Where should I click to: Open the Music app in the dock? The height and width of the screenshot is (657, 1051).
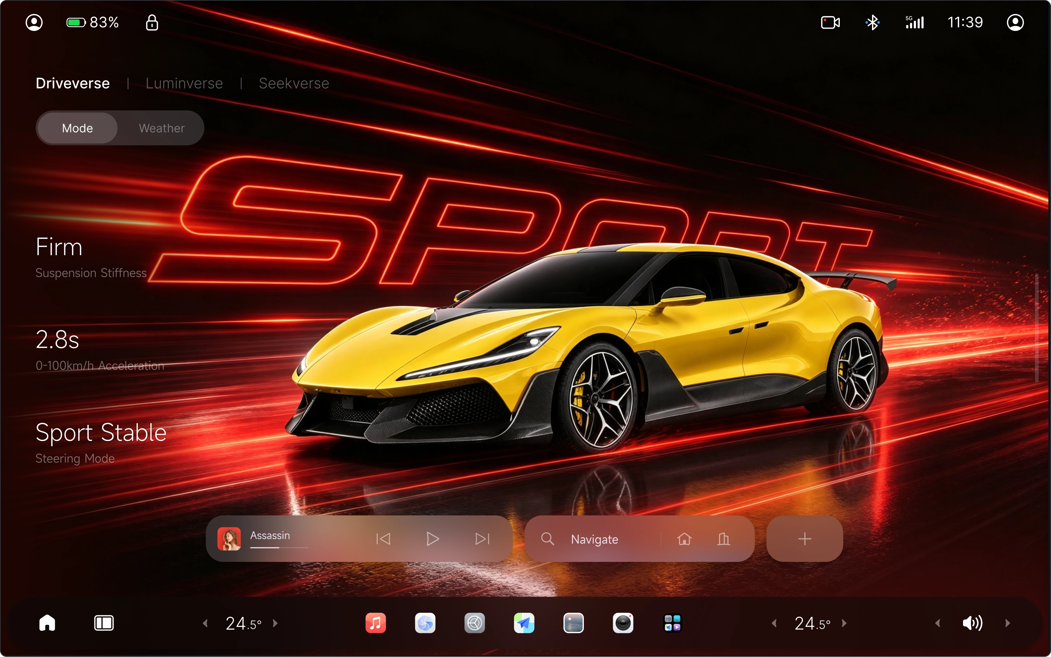click(x=375, y=623)
